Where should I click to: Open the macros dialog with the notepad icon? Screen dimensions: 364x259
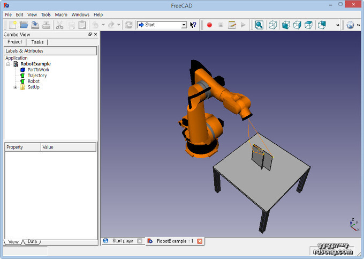(232, 25)
